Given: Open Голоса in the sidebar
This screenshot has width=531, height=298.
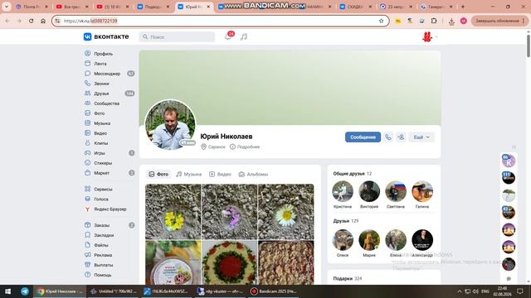Looking at the screenshot, I should click(101, 199).
